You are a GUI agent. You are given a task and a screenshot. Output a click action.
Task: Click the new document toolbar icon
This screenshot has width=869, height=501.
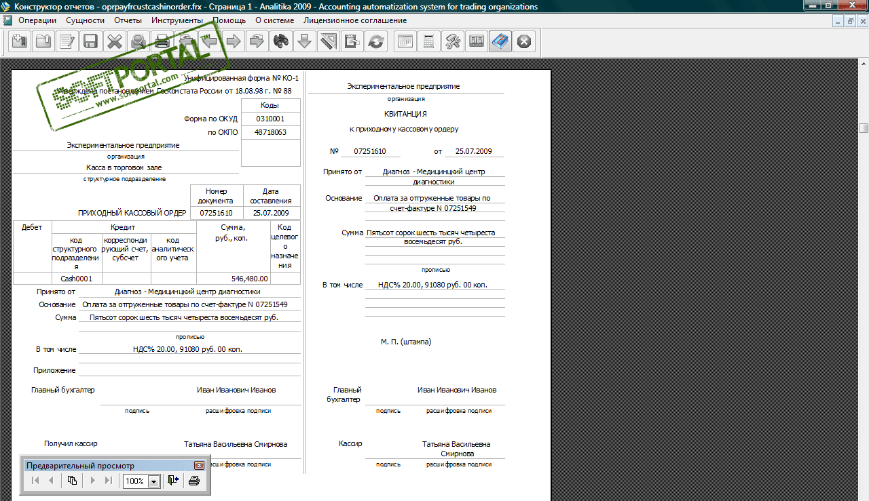coord(20,41)
